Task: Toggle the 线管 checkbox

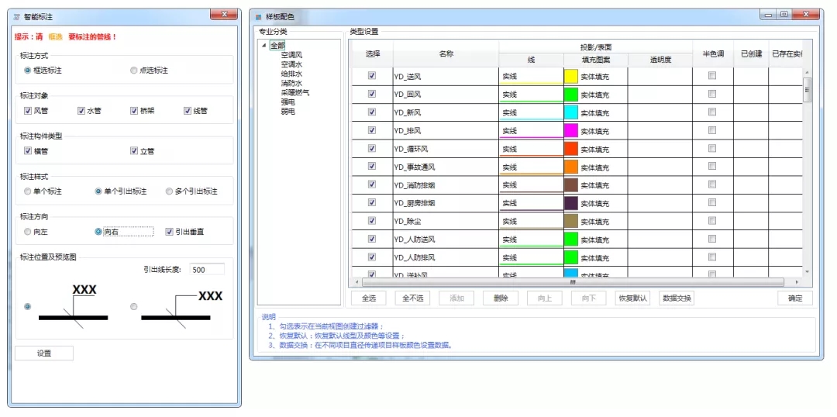Action: click(188, 111)
